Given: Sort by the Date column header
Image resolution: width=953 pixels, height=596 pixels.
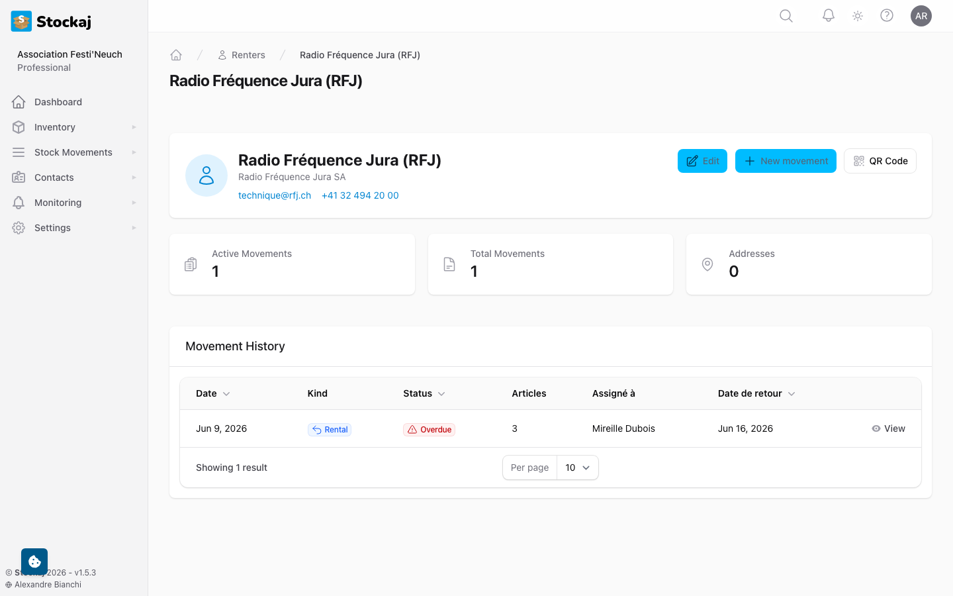Looking at the screenshot, I should pos(213,393).
